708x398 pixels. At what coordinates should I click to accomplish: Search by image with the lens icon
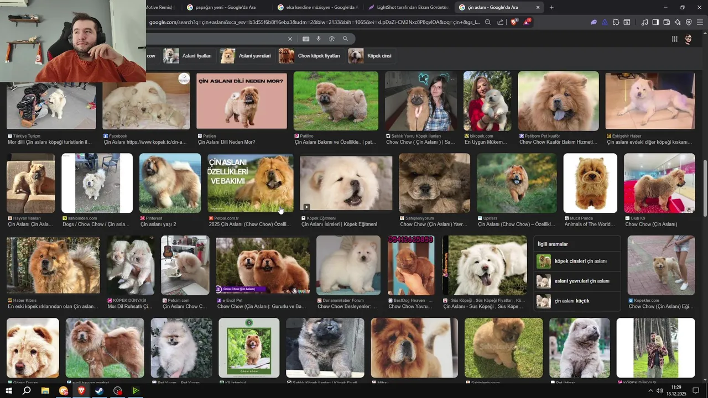click(x=332, y=39)
